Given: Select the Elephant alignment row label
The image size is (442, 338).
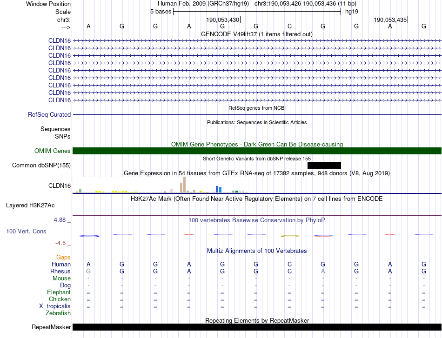Looking at the screenshot, I should tap(59, 292).
